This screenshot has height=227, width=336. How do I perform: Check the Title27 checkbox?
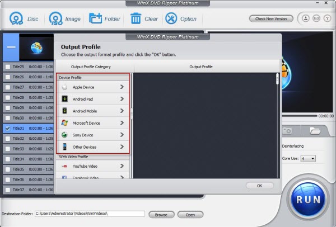[8, 87]
